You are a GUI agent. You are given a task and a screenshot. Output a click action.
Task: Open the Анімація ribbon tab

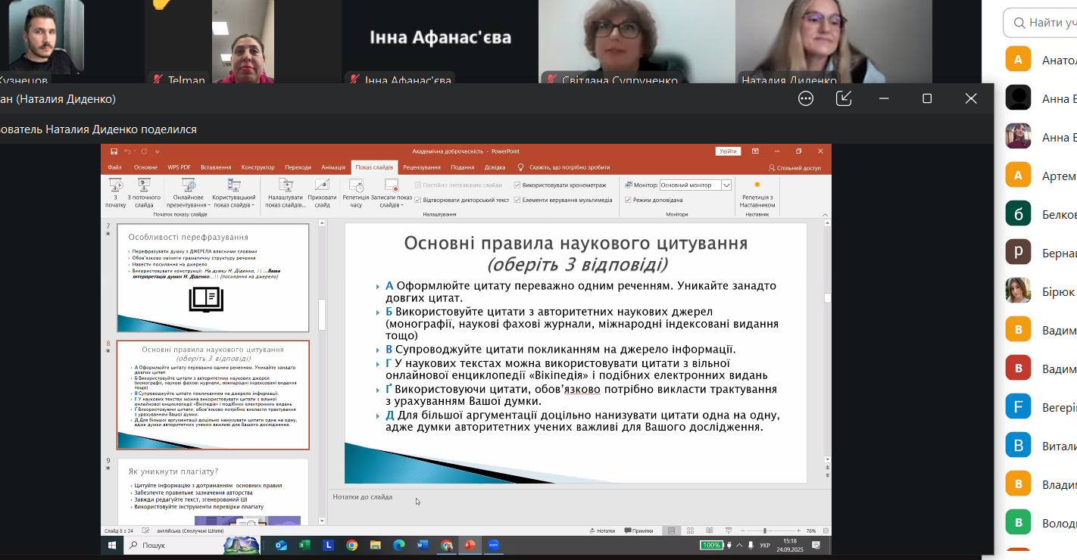332,167
